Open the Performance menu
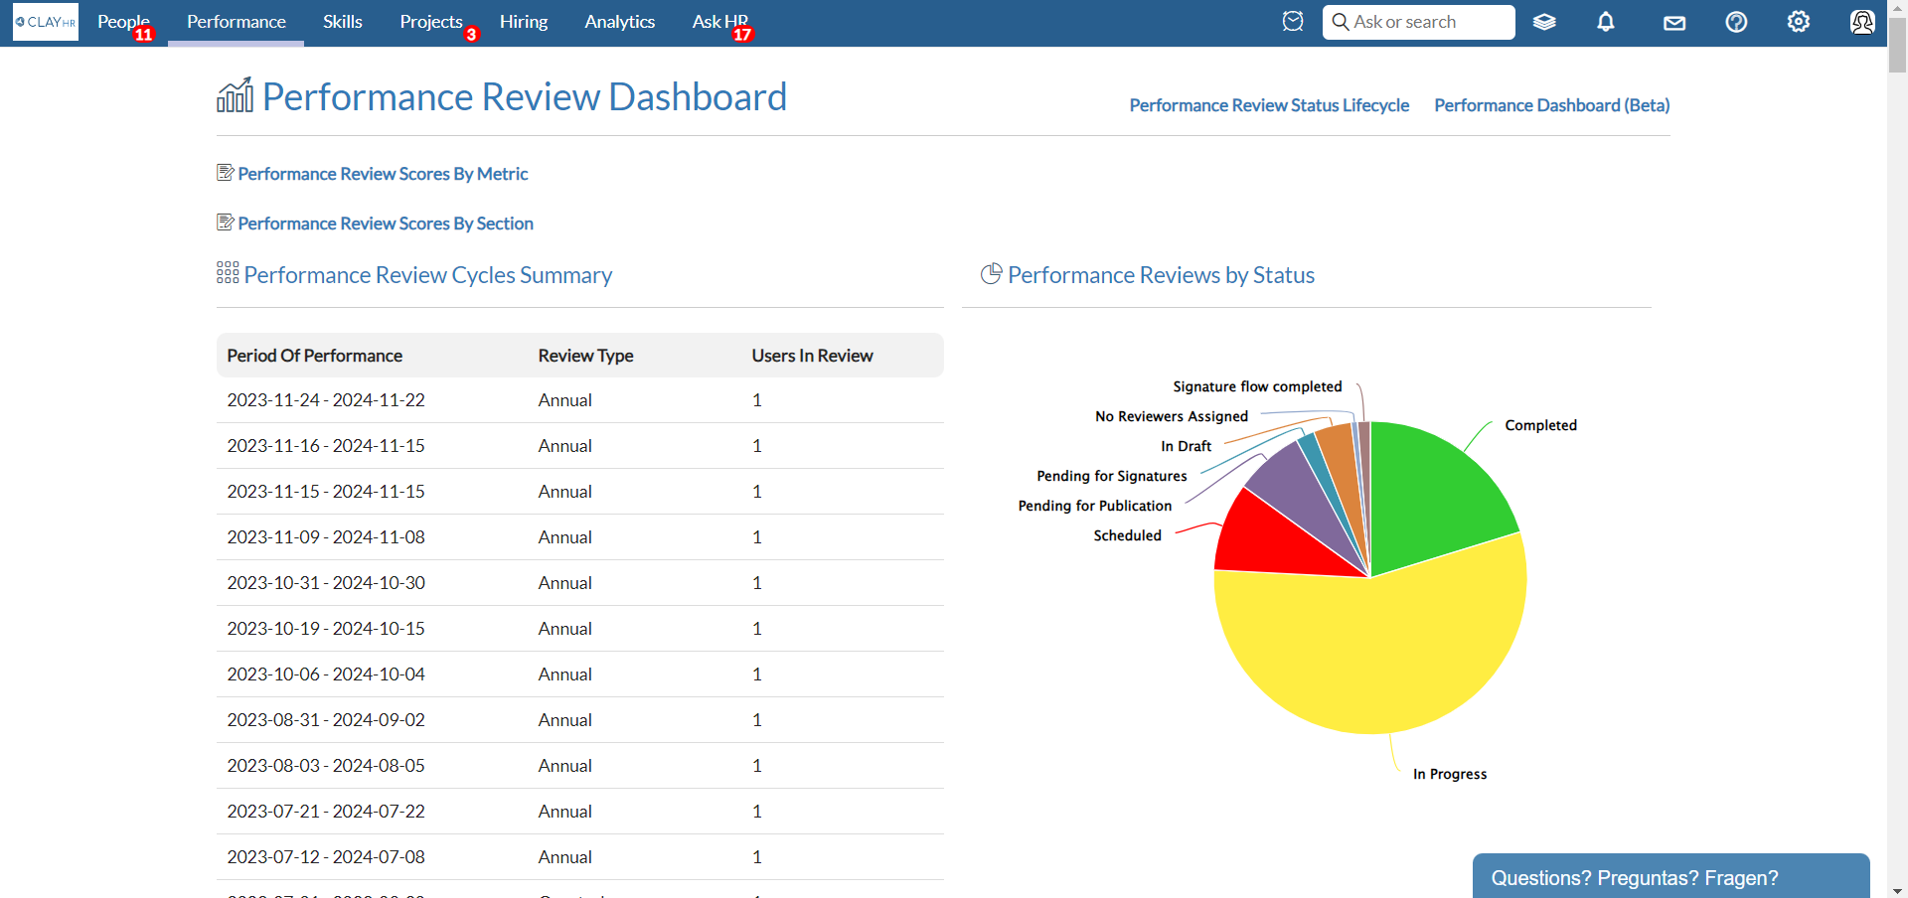The width and height of the screenshot is (1908, 898). 237,22
